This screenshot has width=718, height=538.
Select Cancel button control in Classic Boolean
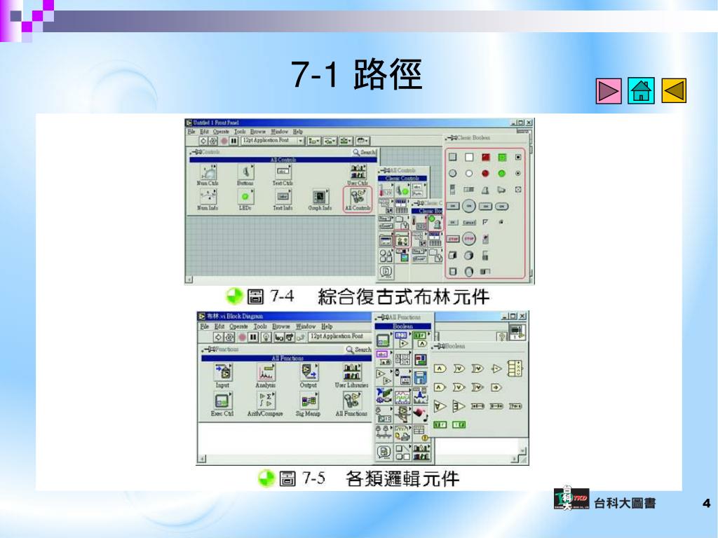pyautogui.click(x=469, y=222)
